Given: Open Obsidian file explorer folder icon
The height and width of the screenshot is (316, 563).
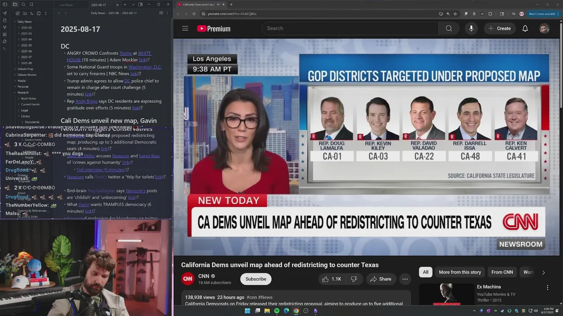Looking at the screenshot, I should coord(15,4).
